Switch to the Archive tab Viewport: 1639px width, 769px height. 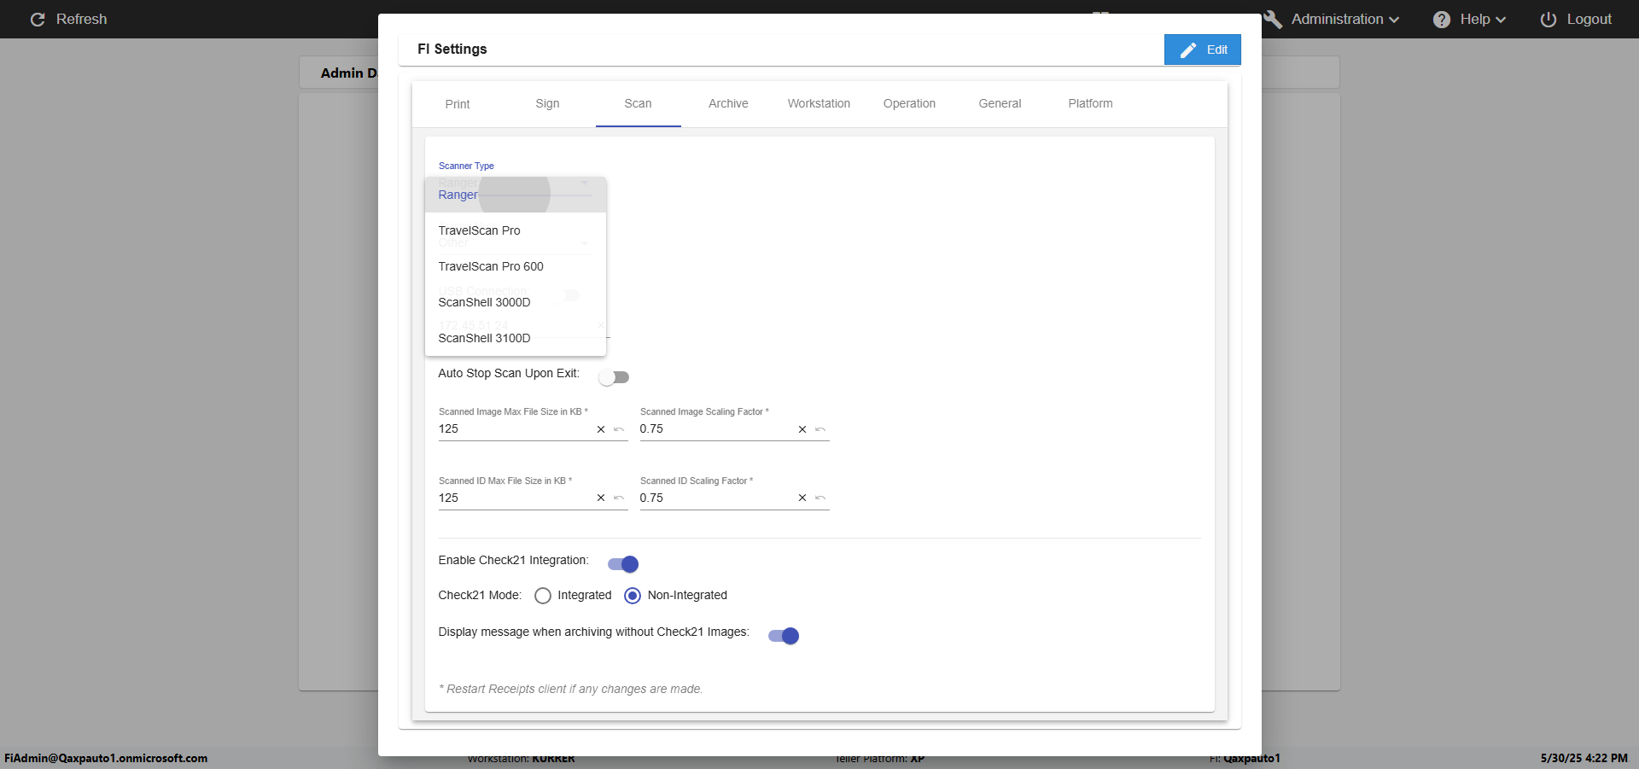tap(728, 103)
